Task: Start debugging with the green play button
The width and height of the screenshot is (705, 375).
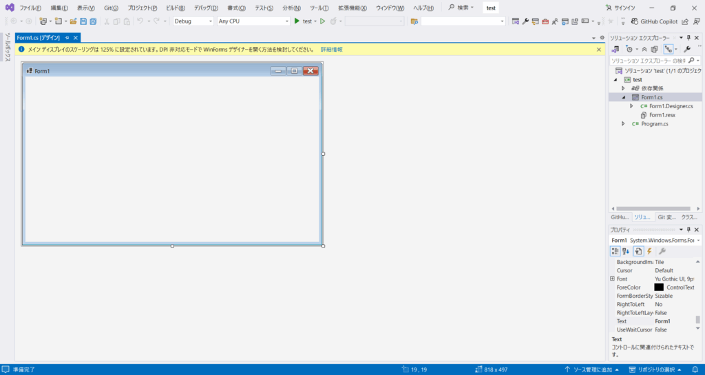Action: [x=297, y=21]
